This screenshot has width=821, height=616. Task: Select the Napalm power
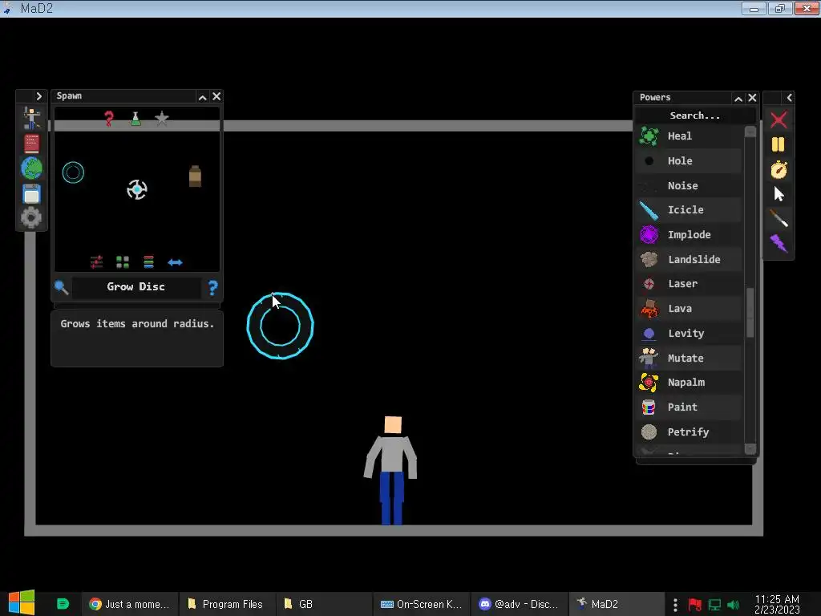point(689,383)
